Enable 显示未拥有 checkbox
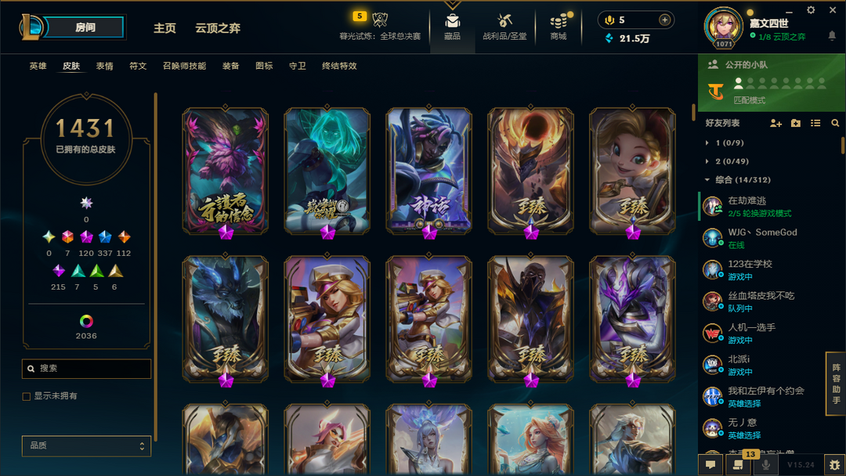The width and height of the screenshot is (846, 476). pyautogui.click(x=27, y=397)
